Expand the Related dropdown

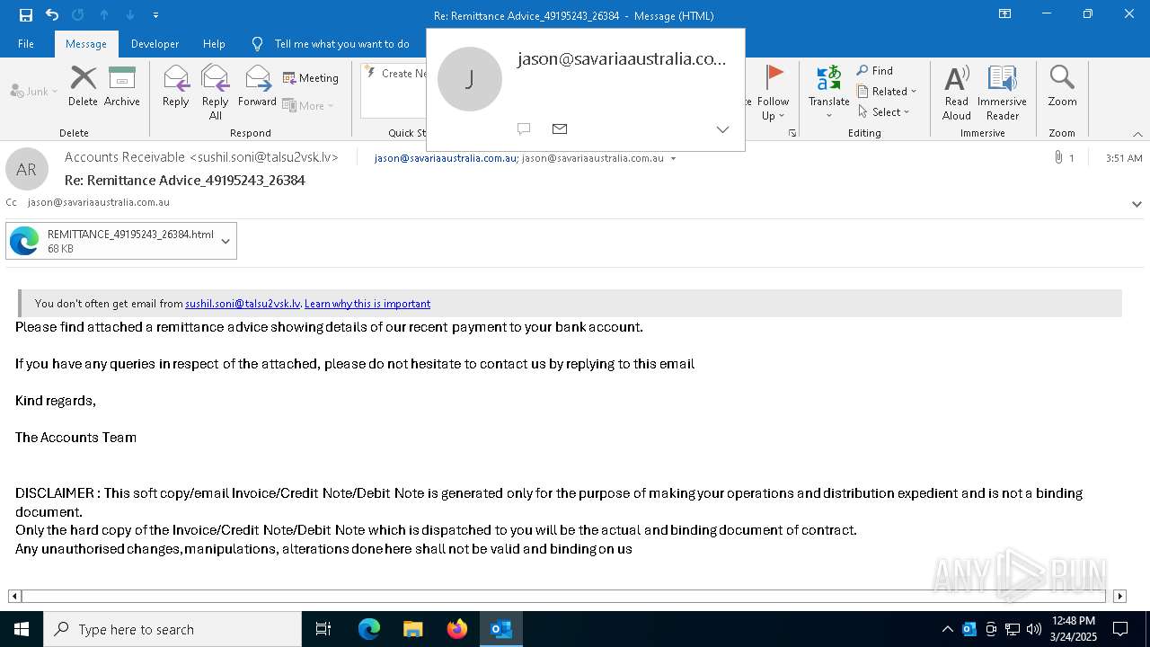(887, 91)
